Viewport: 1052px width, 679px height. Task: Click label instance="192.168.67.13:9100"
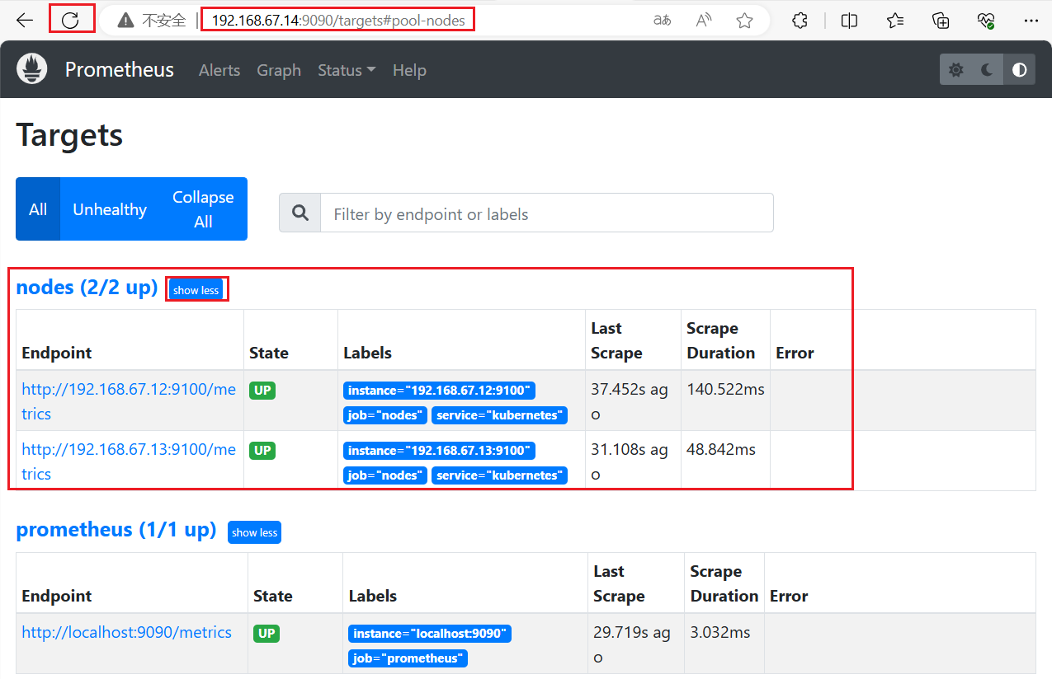[x=440, y=451]
